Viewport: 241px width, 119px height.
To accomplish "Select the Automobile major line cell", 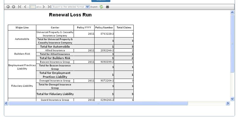I will point(22,39).
